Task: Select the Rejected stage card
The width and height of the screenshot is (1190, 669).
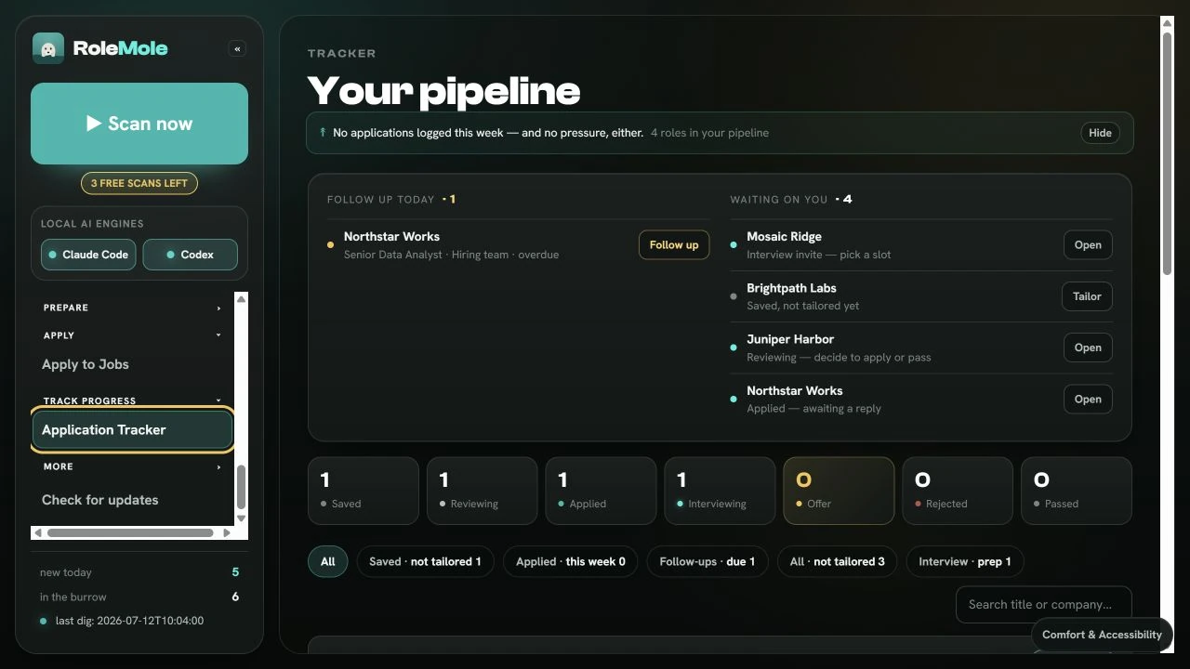Action: (x=958, y=491)
